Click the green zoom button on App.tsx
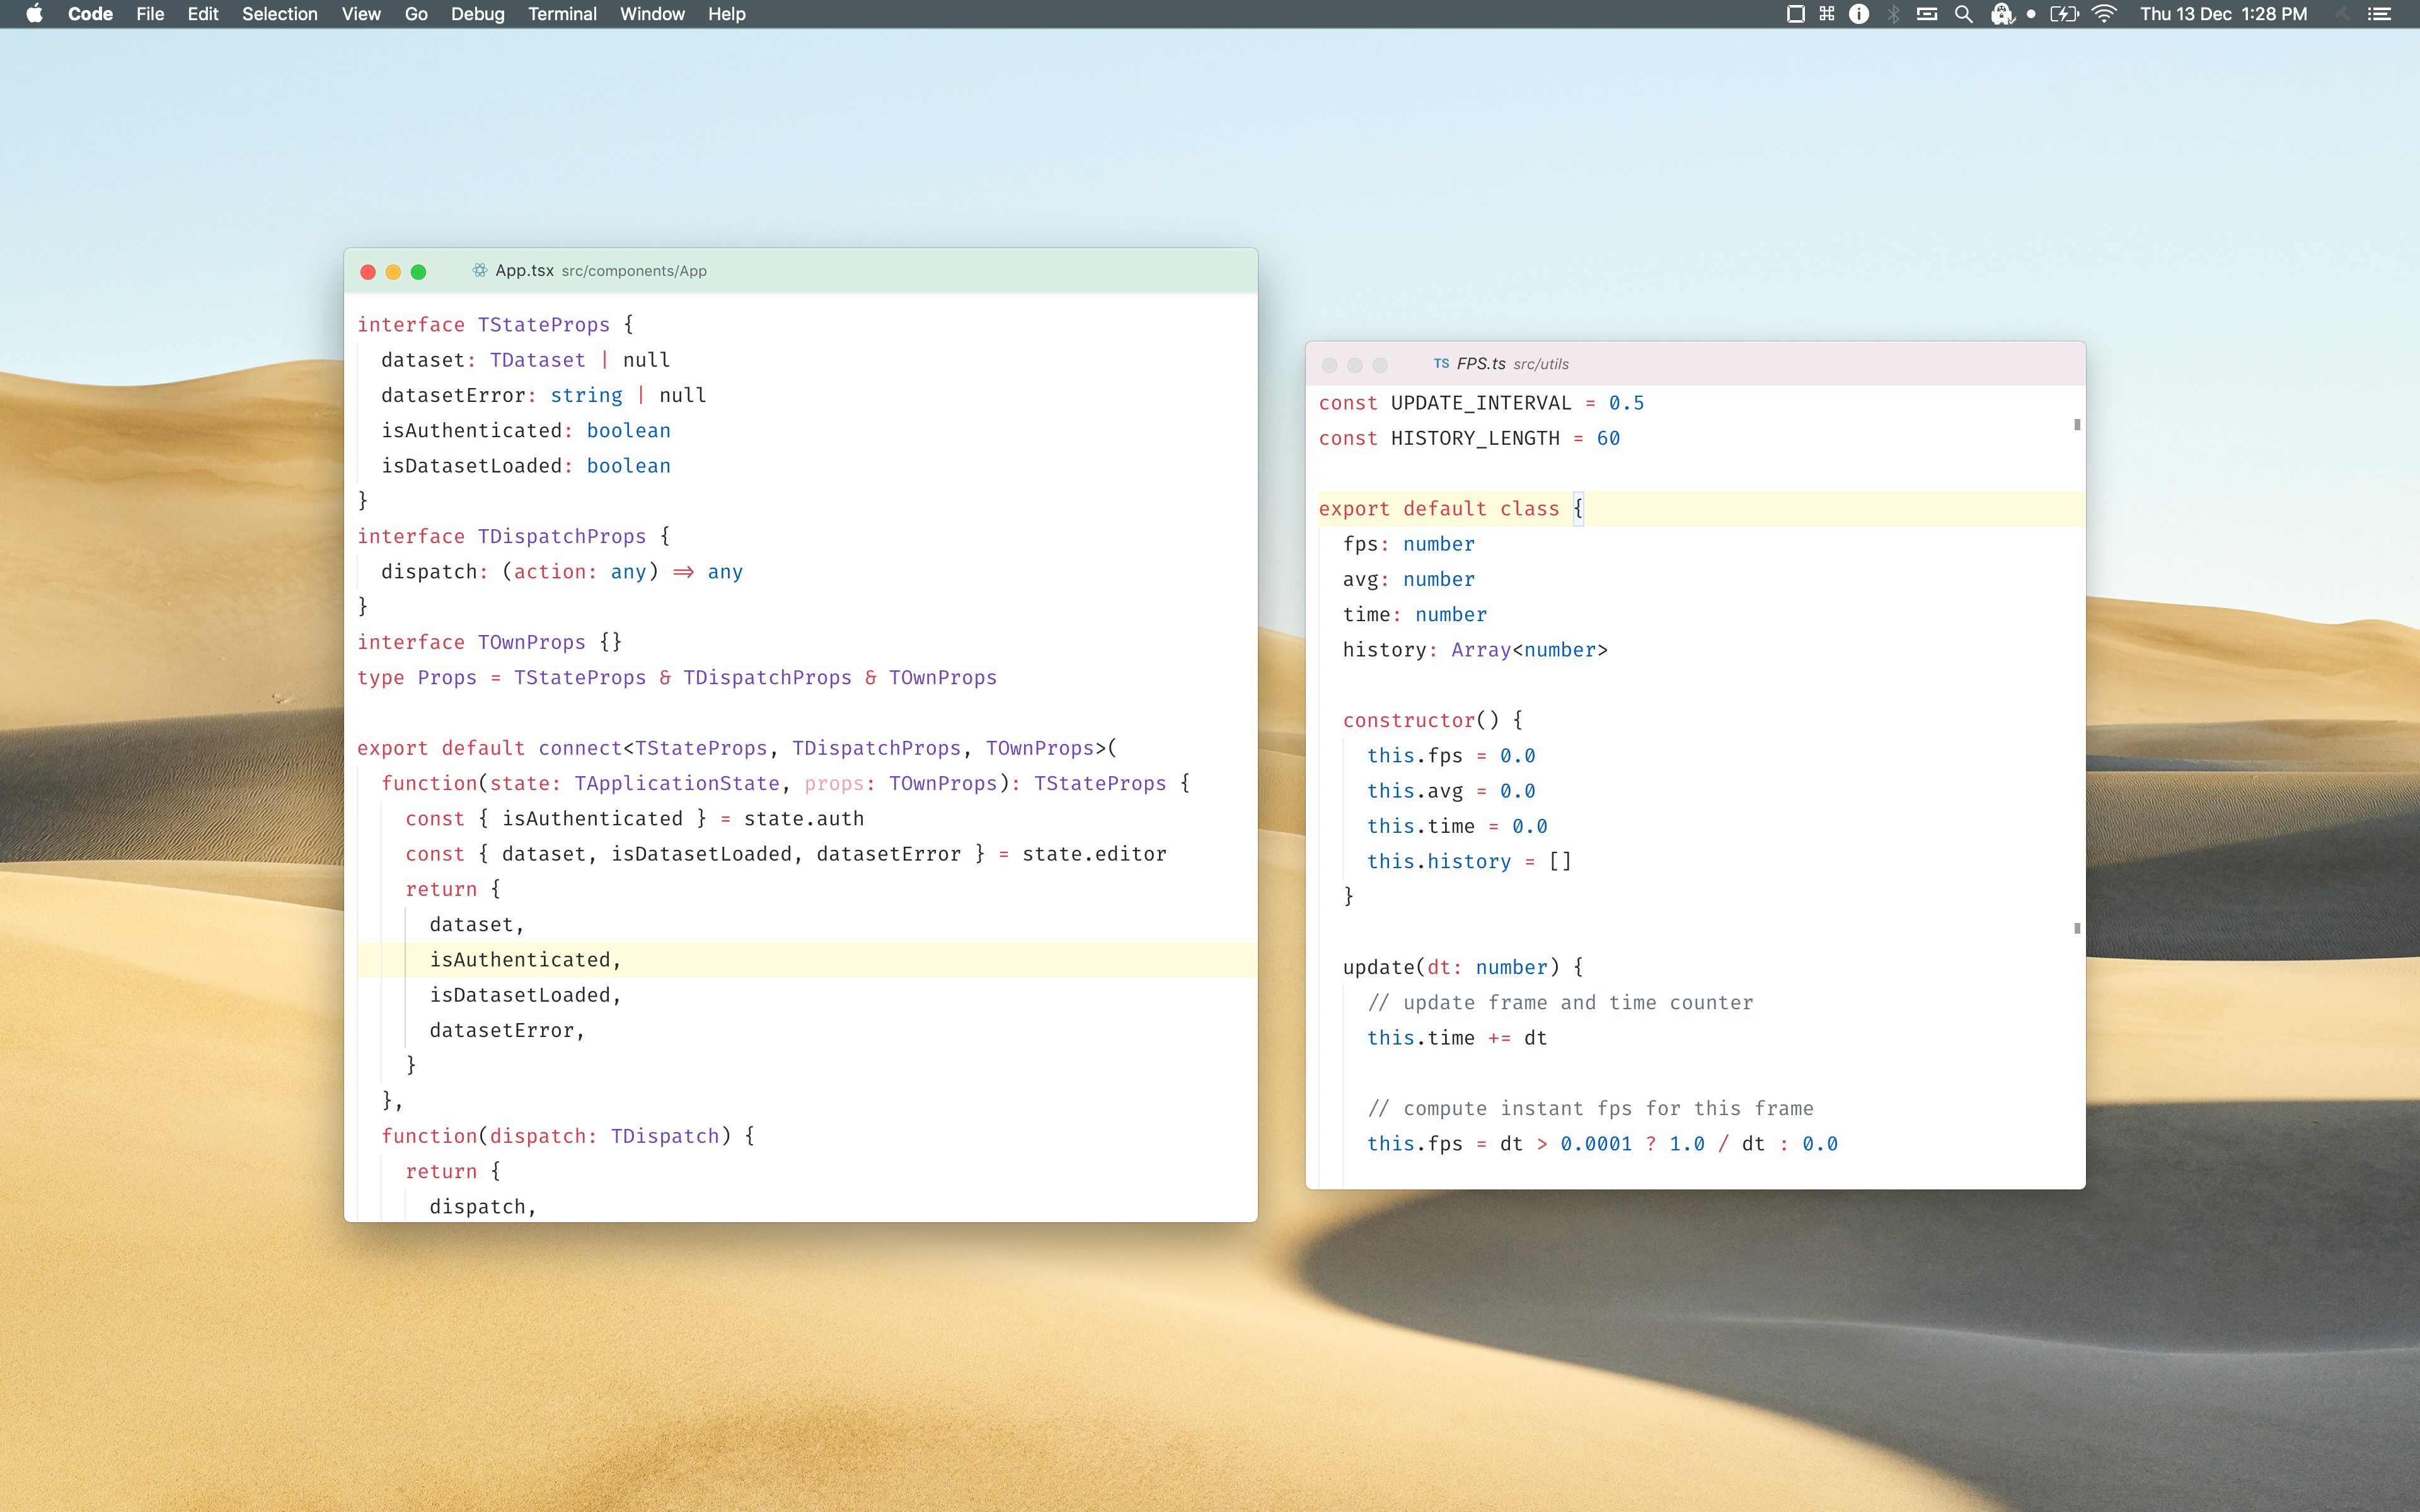 [419, 272]
